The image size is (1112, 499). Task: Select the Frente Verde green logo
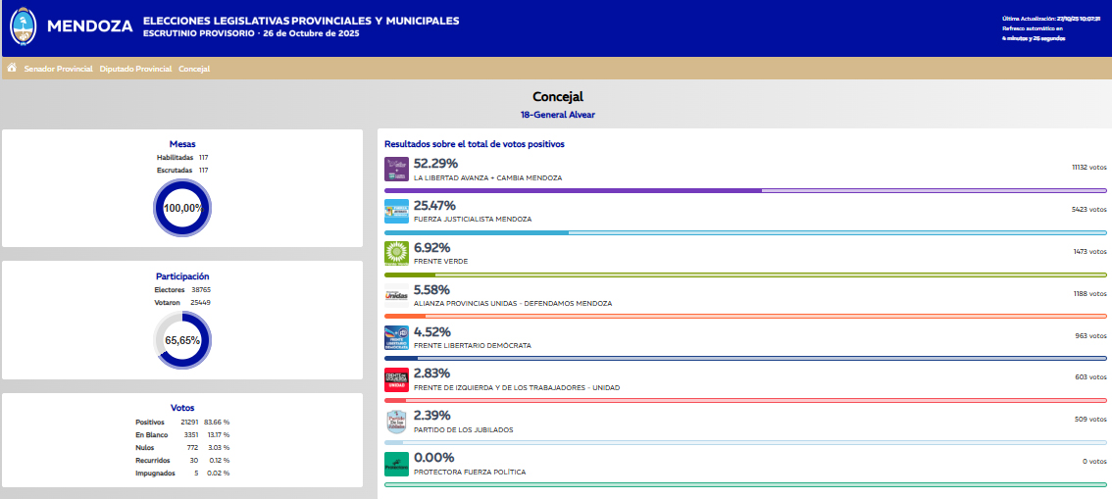[396, 254]
